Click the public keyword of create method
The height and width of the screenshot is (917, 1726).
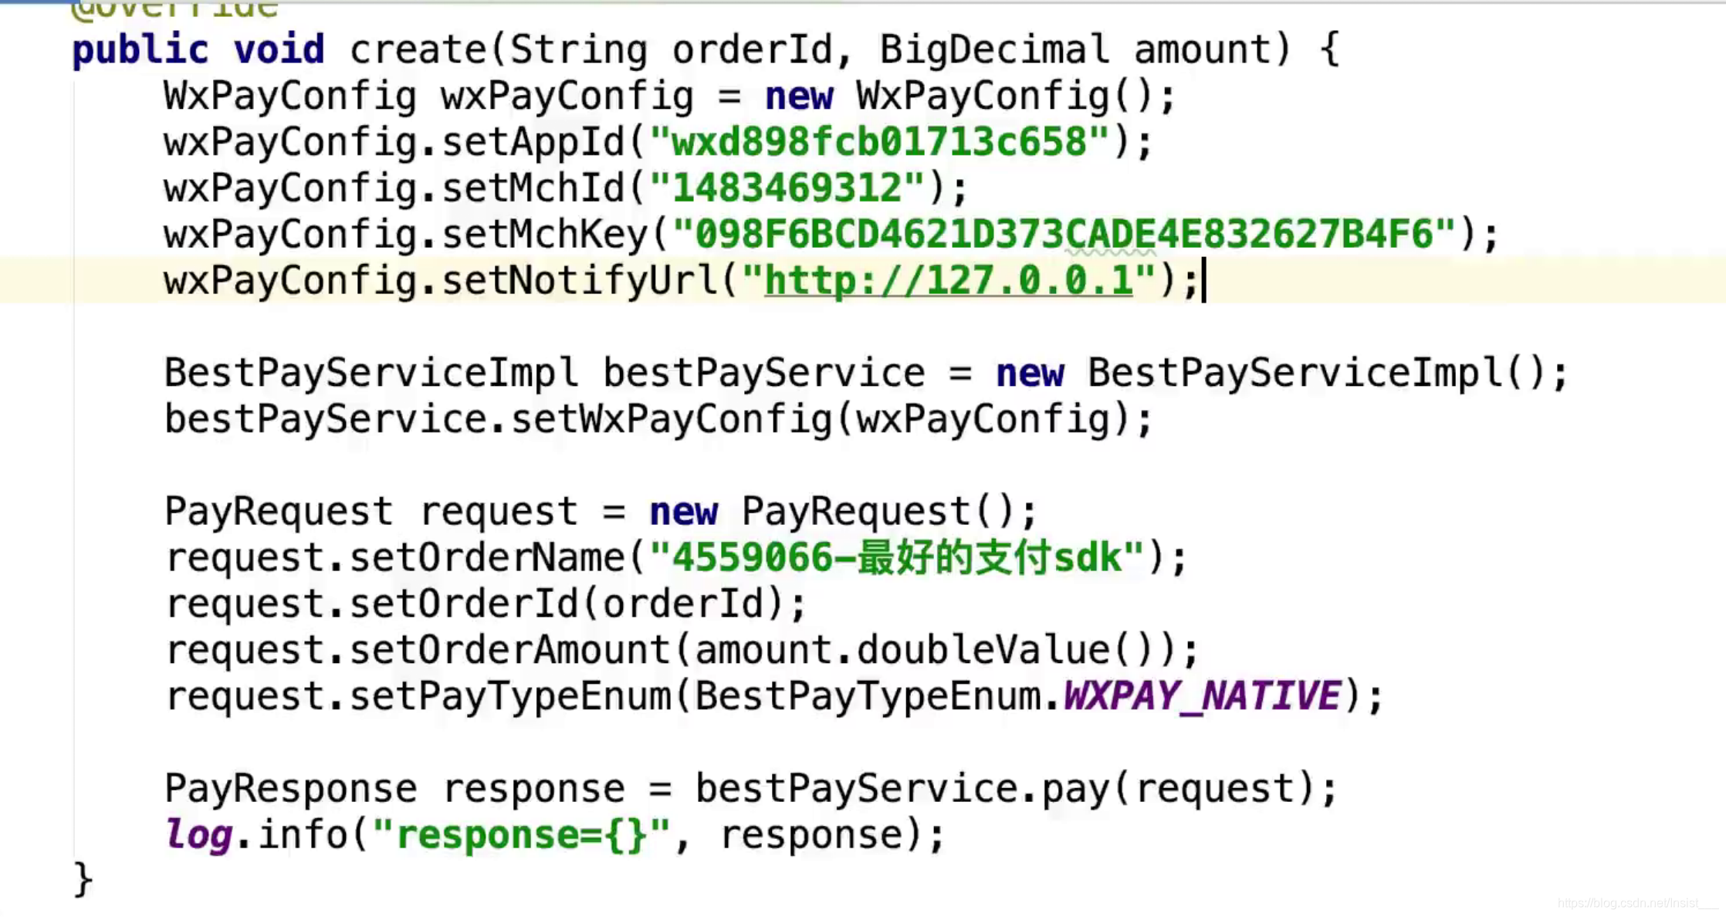140,49
